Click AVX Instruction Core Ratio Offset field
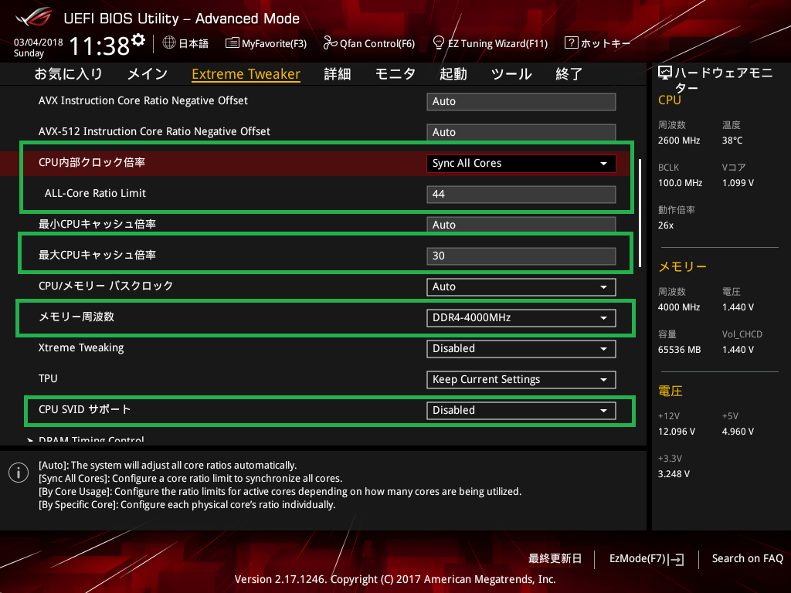The image size is (791, 593). click(x=521, y=101)
